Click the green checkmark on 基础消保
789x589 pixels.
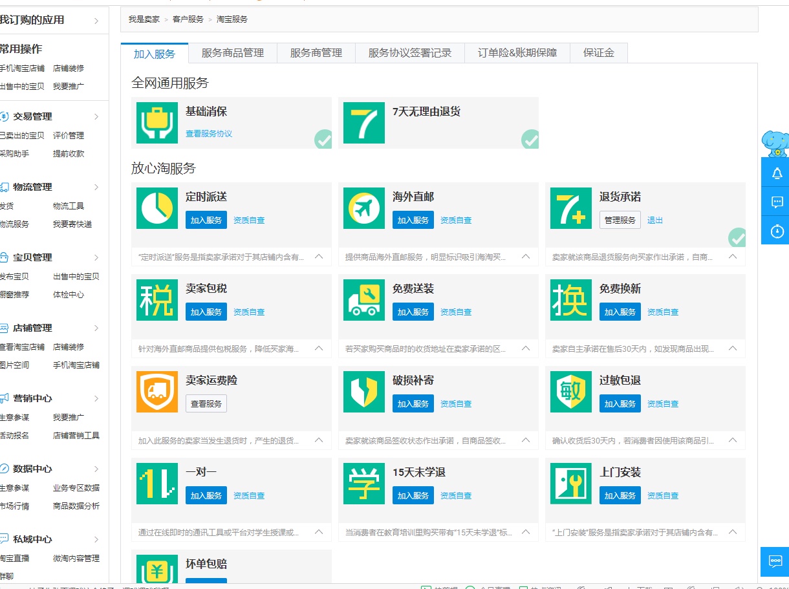point(323,139)
